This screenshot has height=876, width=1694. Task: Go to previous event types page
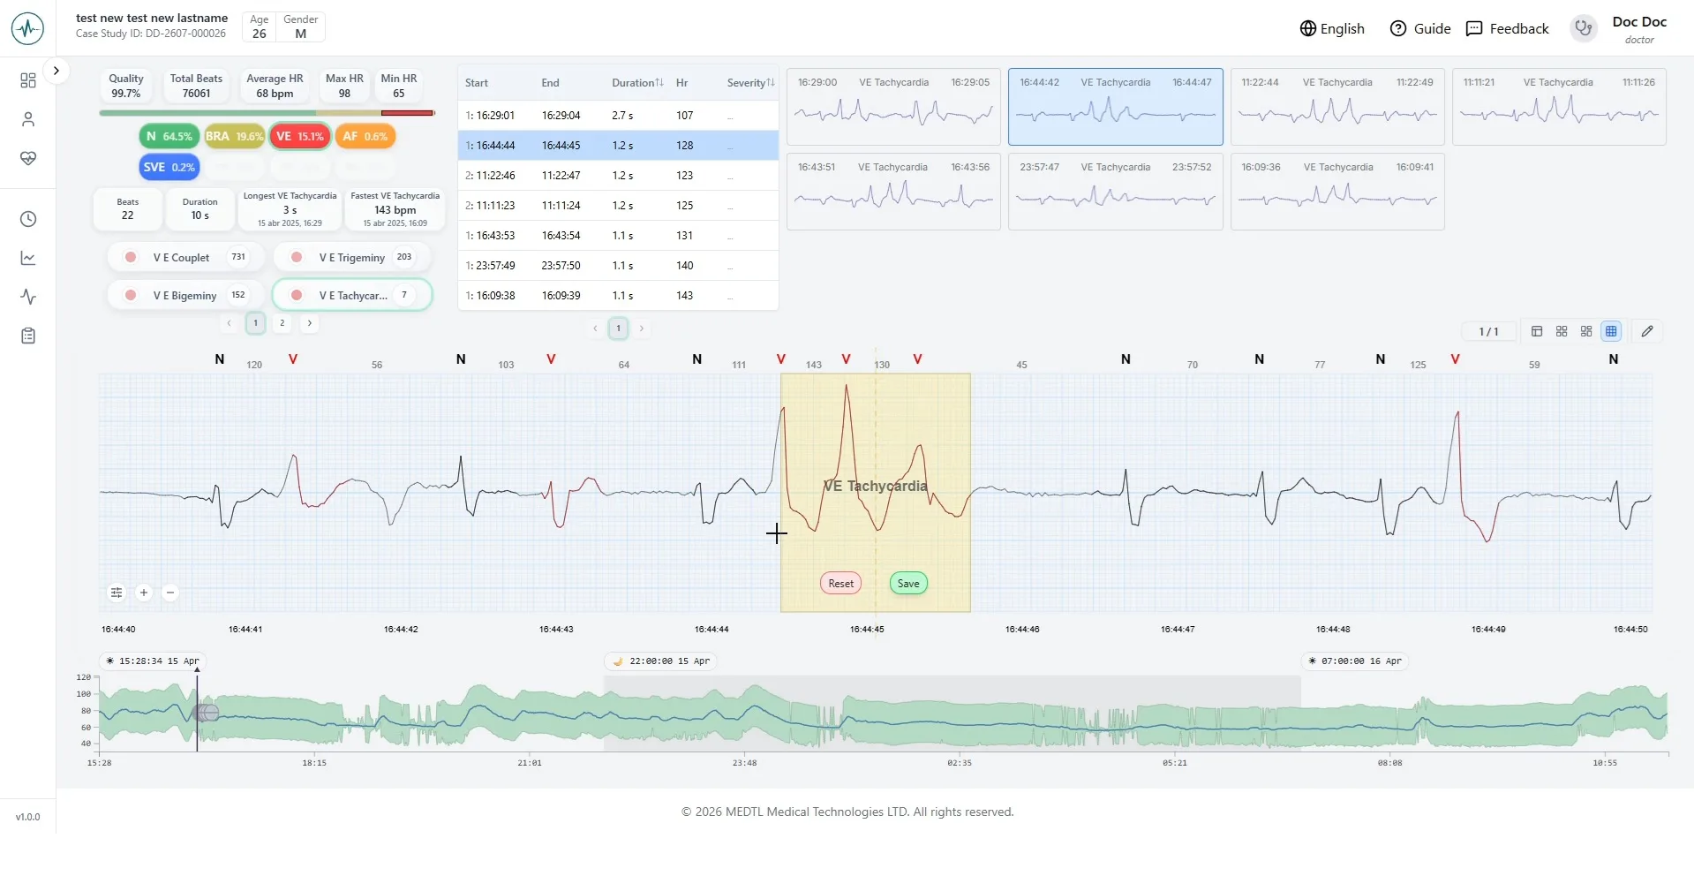229,323
